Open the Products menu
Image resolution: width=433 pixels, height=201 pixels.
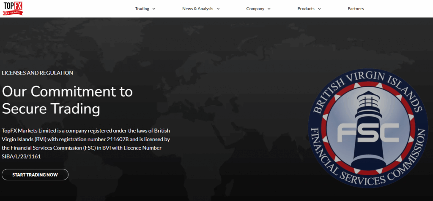click(306, 9)
